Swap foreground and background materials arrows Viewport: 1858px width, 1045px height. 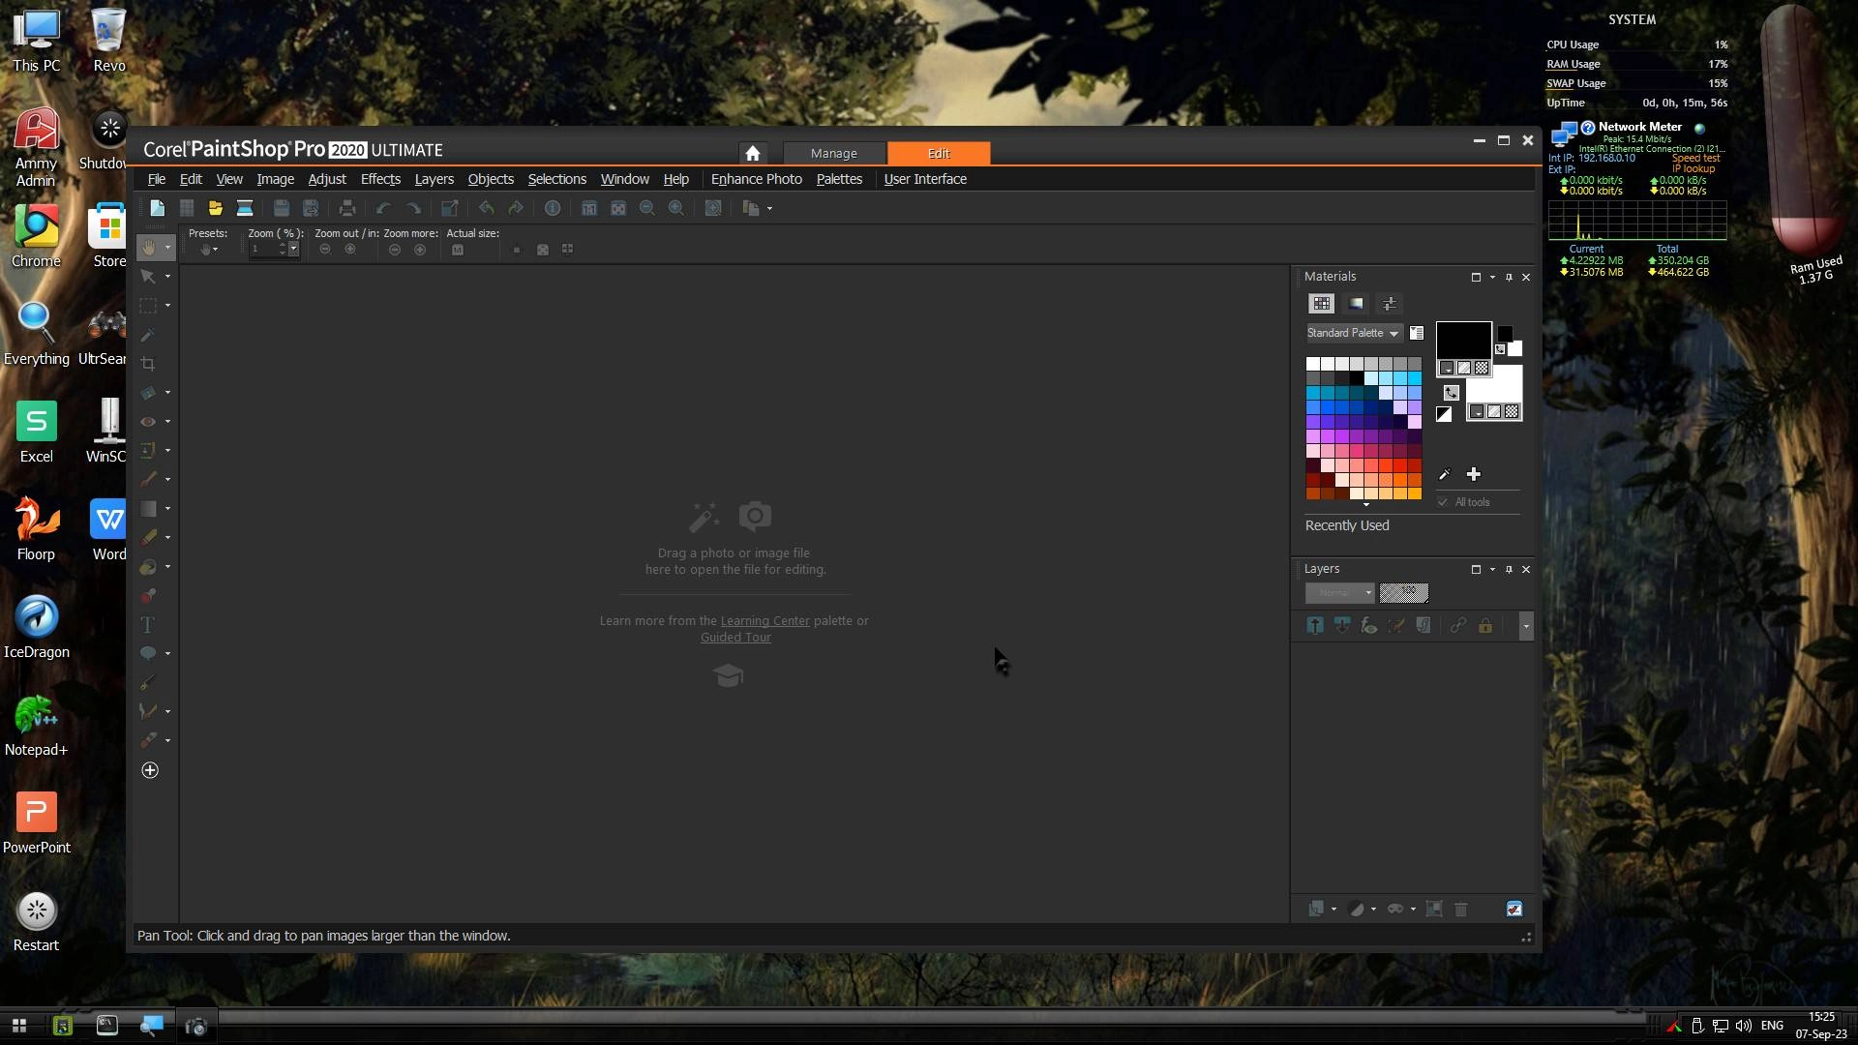point(1452,393)
